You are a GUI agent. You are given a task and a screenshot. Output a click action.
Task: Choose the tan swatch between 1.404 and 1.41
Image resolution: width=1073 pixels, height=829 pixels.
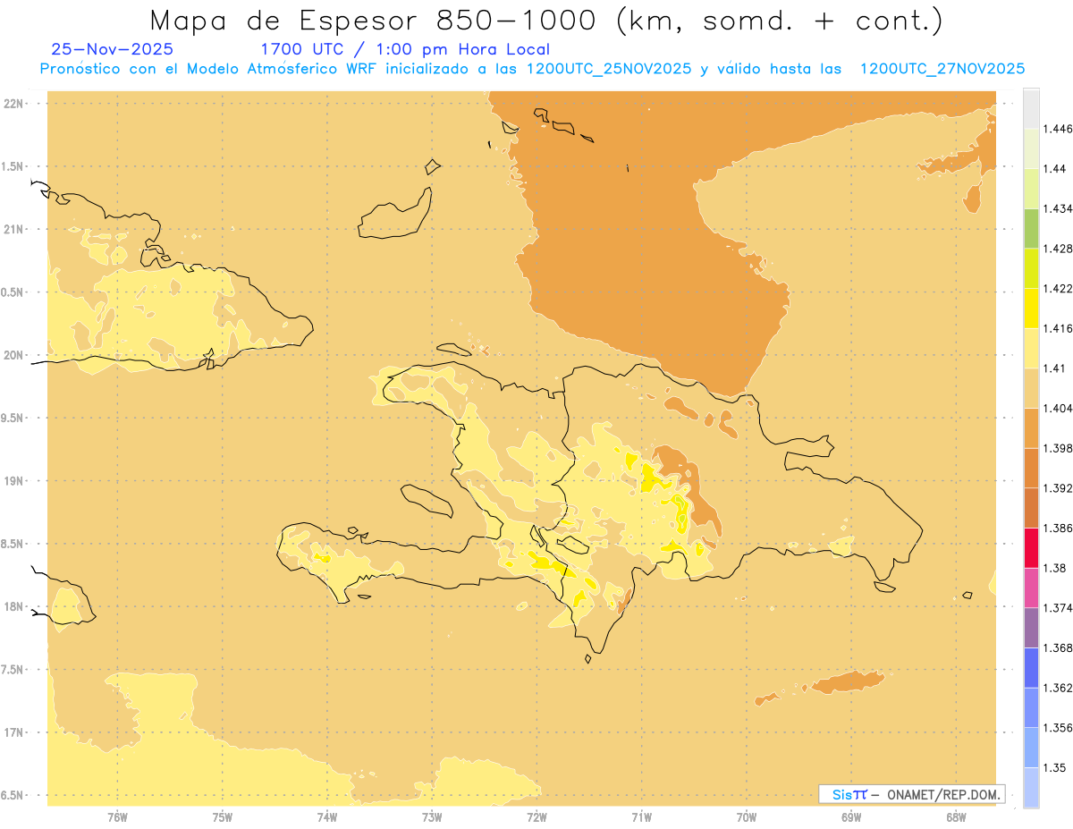tap(1031, 388)
